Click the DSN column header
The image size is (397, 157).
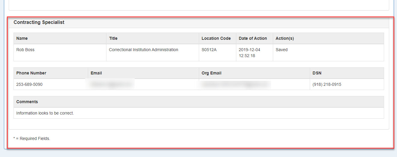[317, 73]
